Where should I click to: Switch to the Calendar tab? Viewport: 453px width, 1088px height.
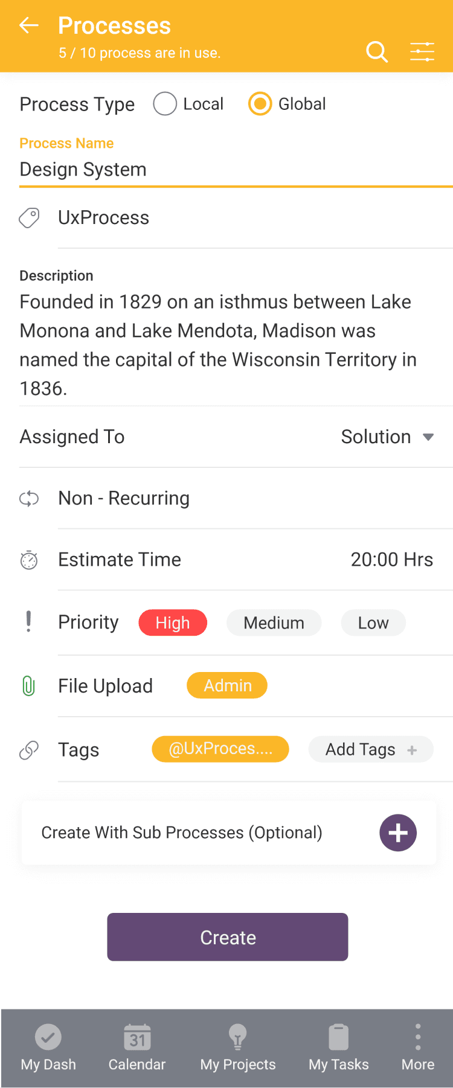click(x=137, y=1048)
